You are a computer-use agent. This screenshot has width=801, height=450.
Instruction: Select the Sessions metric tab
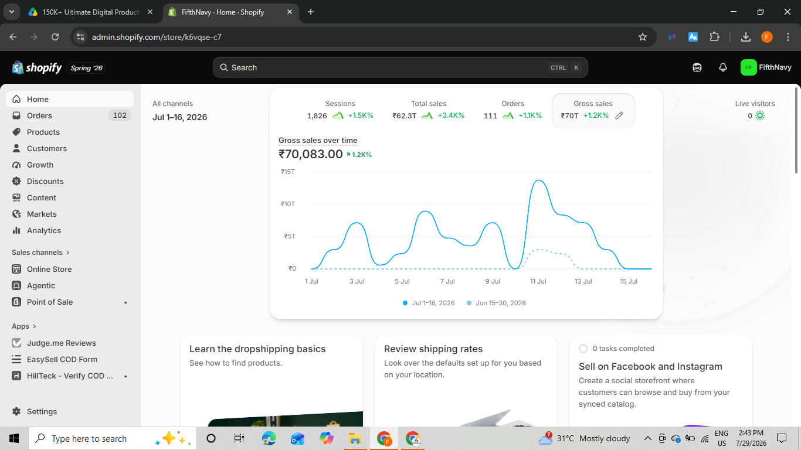(x=340, y=110)
